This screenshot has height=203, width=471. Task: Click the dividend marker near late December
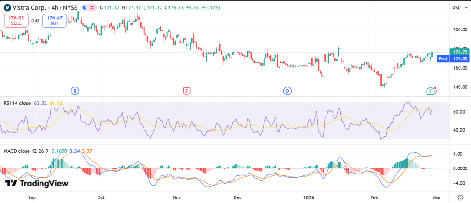click(287, 91)
